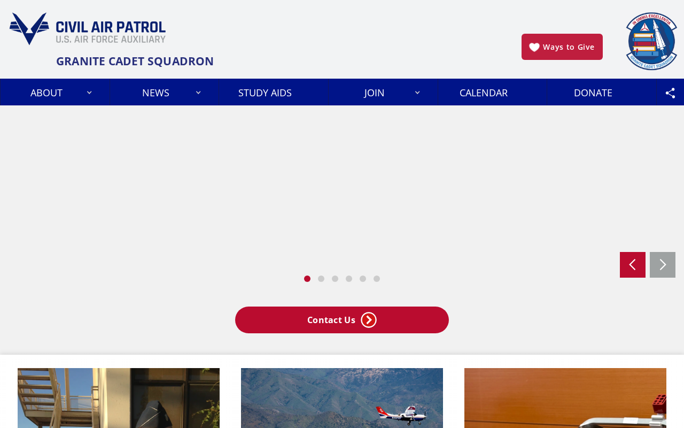Click the Granite Cadet Squadron title link
This screenshot has width=684, height=428.
pyautogui.click(x=135, y=61)
